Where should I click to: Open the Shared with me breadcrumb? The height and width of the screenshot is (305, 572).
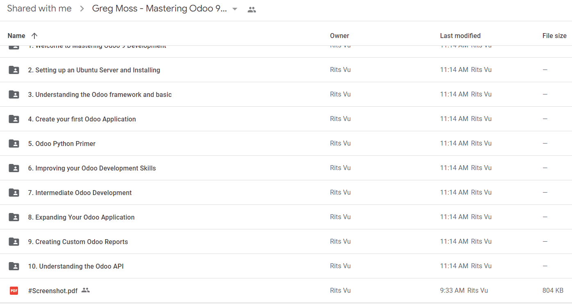coord(39,9)
